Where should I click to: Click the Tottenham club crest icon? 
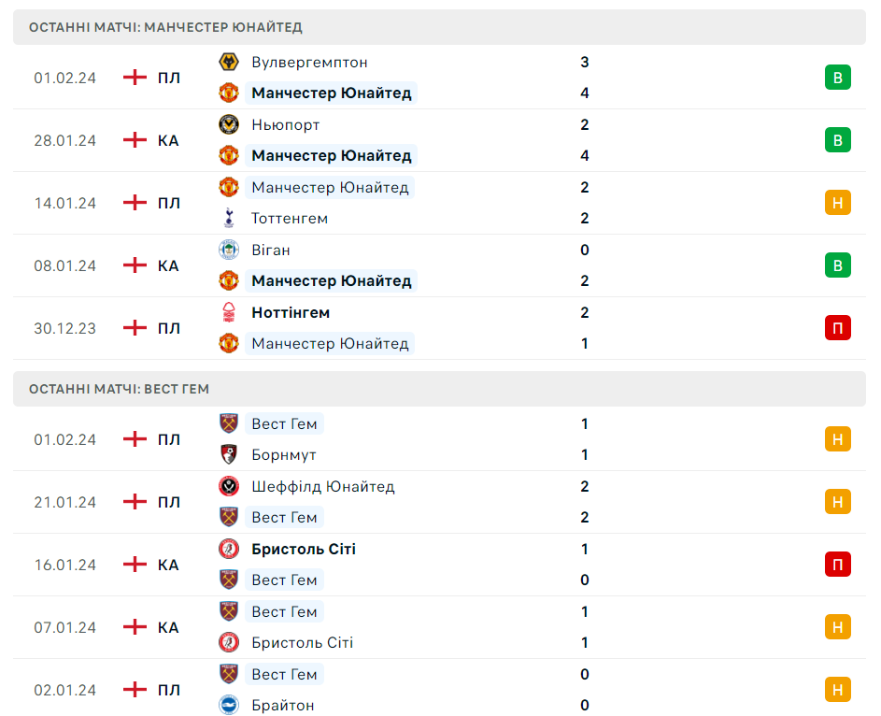click(x=229, y=219)
